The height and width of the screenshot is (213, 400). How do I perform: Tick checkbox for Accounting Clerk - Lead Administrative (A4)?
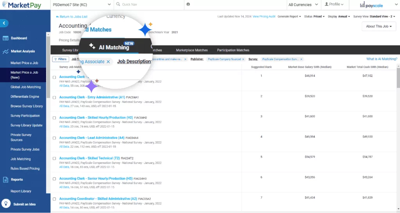tap(54, 138)
